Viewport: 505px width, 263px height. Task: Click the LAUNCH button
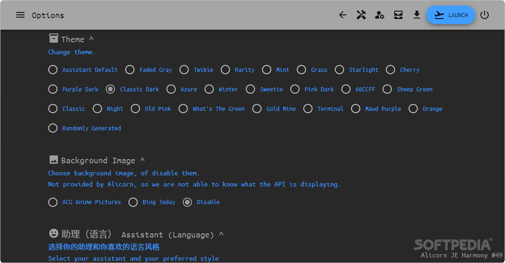(x=451, y=15)
